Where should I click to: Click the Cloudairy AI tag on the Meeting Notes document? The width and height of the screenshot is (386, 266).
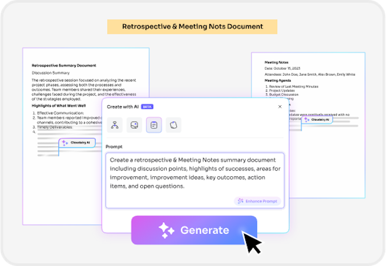pyautogui.click(x=317, y=119)
